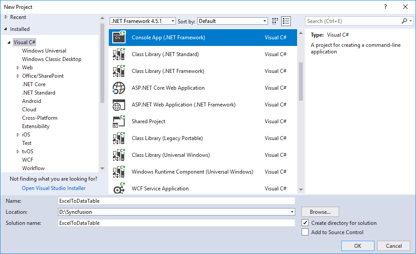
Task: Select ASP.NET Core Web Application text
Action: click(x=168, y=88)
